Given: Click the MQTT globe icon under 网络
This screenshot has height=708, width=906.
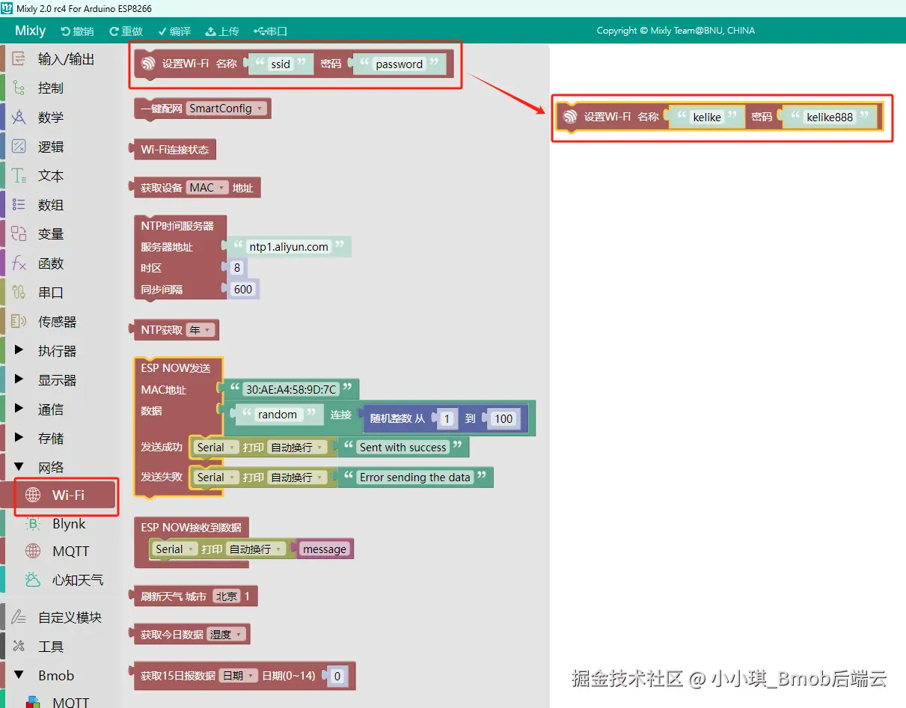Looking at the screenshot, I should point(33,552).
